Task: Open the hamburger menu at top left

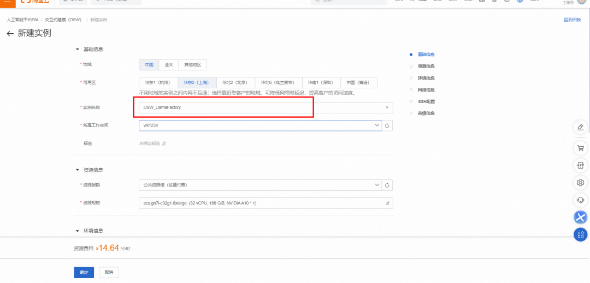Action: tap(6, 2)
